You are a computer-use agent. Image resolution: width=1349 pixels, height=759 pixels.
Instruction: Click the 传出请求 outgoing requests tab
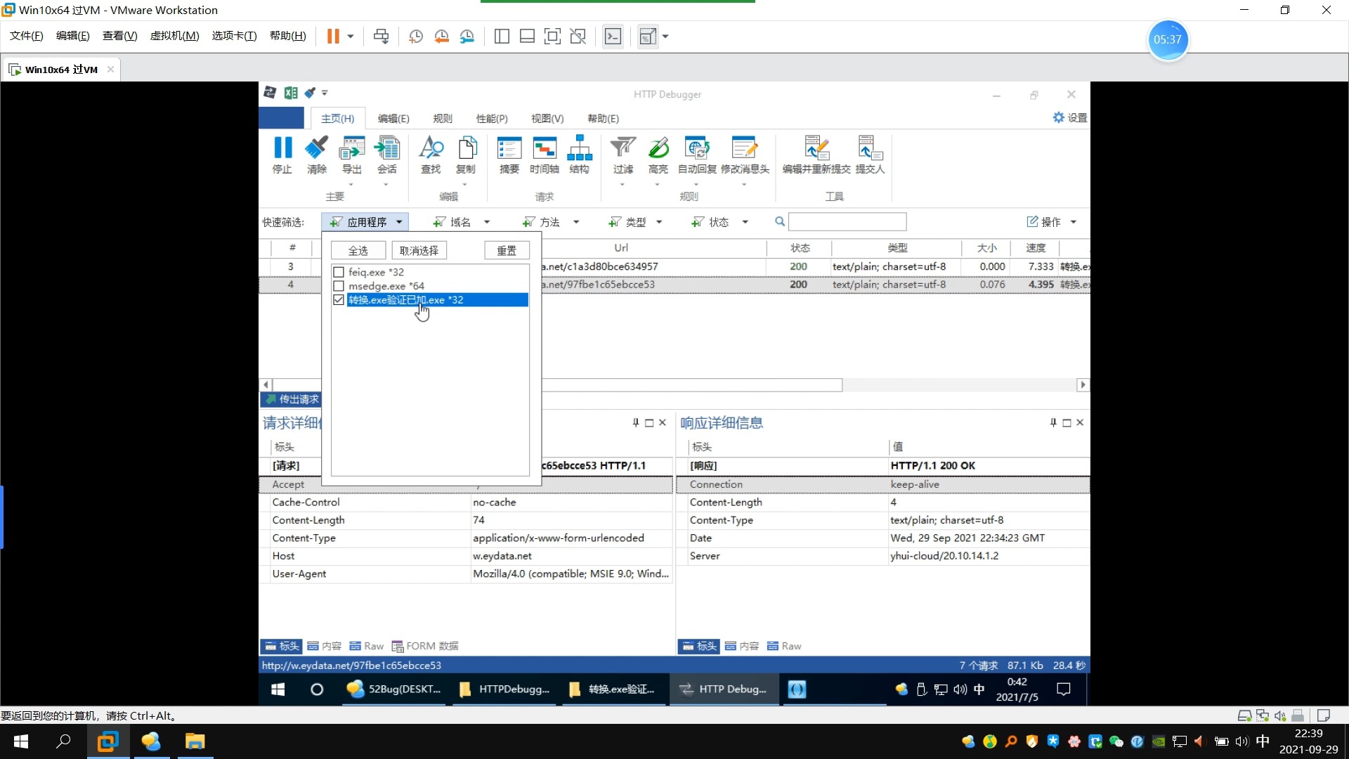click(x=292, y=399)
